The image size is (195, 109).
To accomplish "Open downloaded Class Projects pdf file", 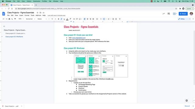I will pos(12,106).
